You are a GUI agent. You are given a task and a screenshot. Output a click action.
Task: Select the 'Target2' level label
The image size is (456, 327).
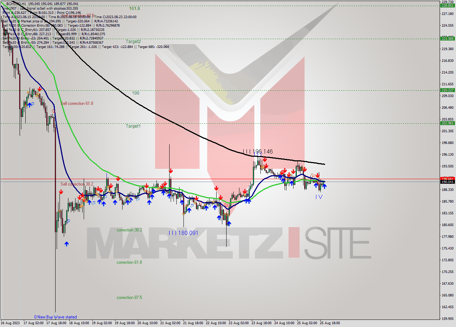133,41
